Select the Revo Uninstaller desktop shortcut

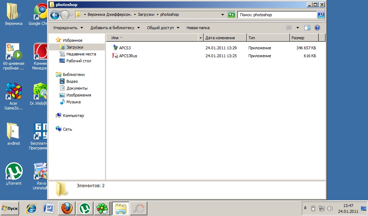pyautogui.click(x=40, y=176)
